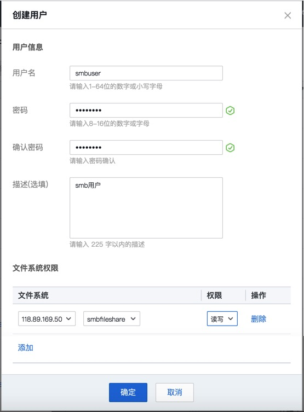304x412 pixels.
Task: Click the 删除 link in file system row
Action: pyautogui.click(x=259, y=319)
